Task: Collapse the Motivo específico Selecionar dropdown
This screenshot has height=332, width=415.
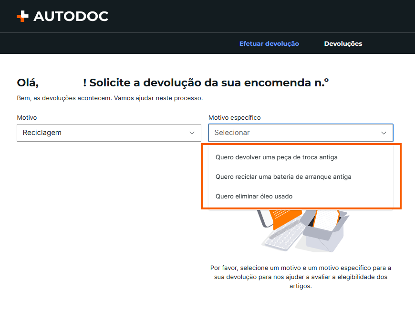Action: tap(301, 133)
